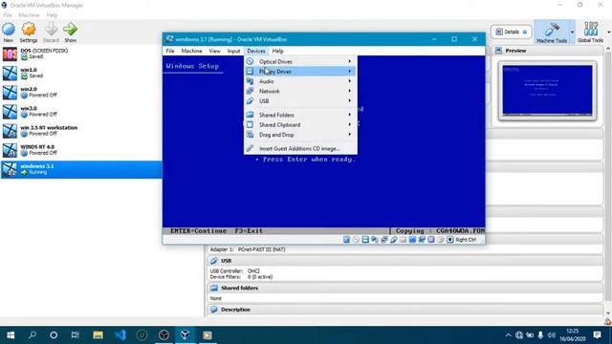This screenshot has width=612, height=344.
Task: Select WINDS NT 4.0 virtual machine
Action: 81,150
